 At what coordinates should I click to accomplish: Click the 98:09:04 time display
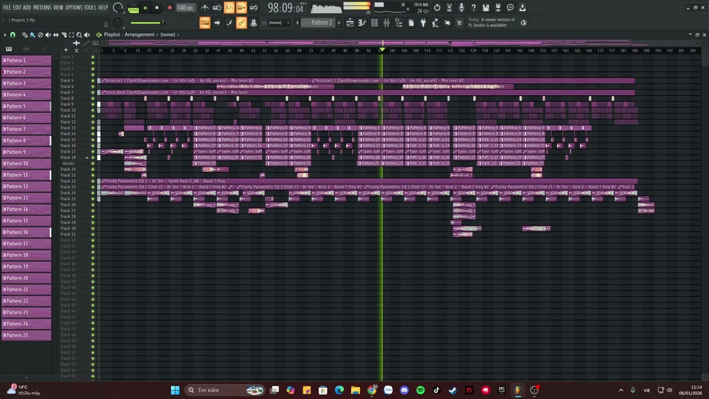click(285, 8)
